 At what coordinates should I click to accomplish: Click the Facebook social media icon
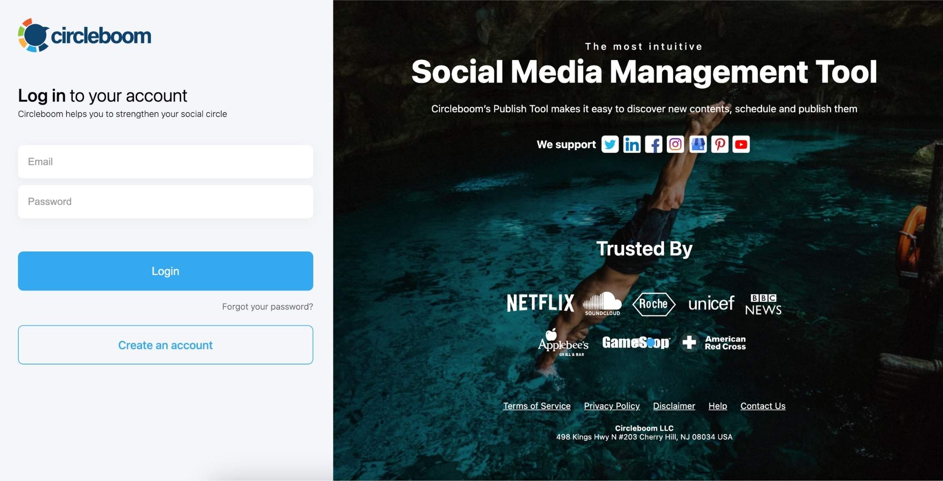(x=653, y=144)
